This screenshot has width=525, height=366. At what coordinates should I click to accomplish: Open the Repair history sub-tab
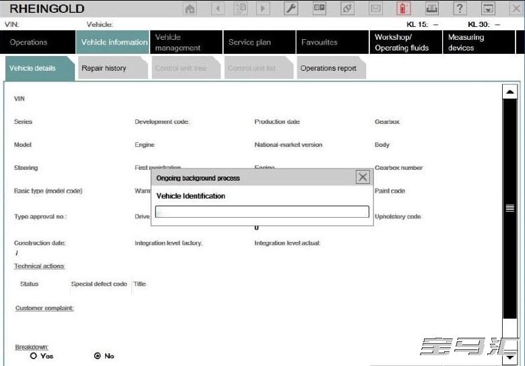(113, 68)
